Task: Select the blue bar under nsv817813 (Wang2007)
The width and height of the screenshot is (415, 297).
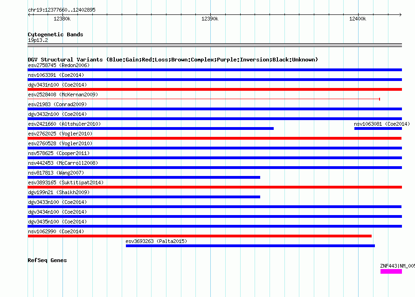Action: tap(144, 177)
